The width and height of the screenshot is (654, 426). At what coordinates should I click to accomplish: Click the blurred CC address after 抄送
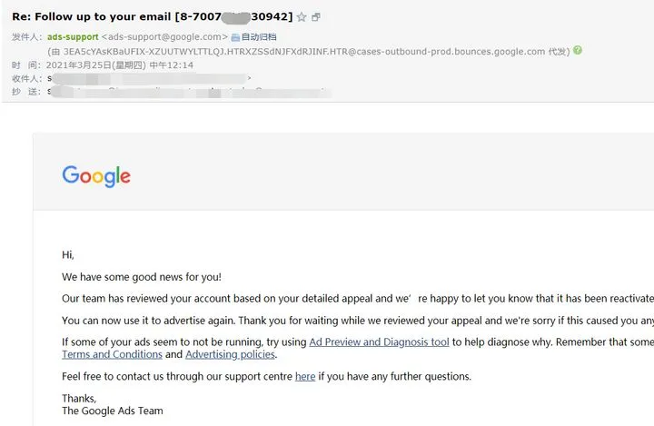[x=189, y=92]
